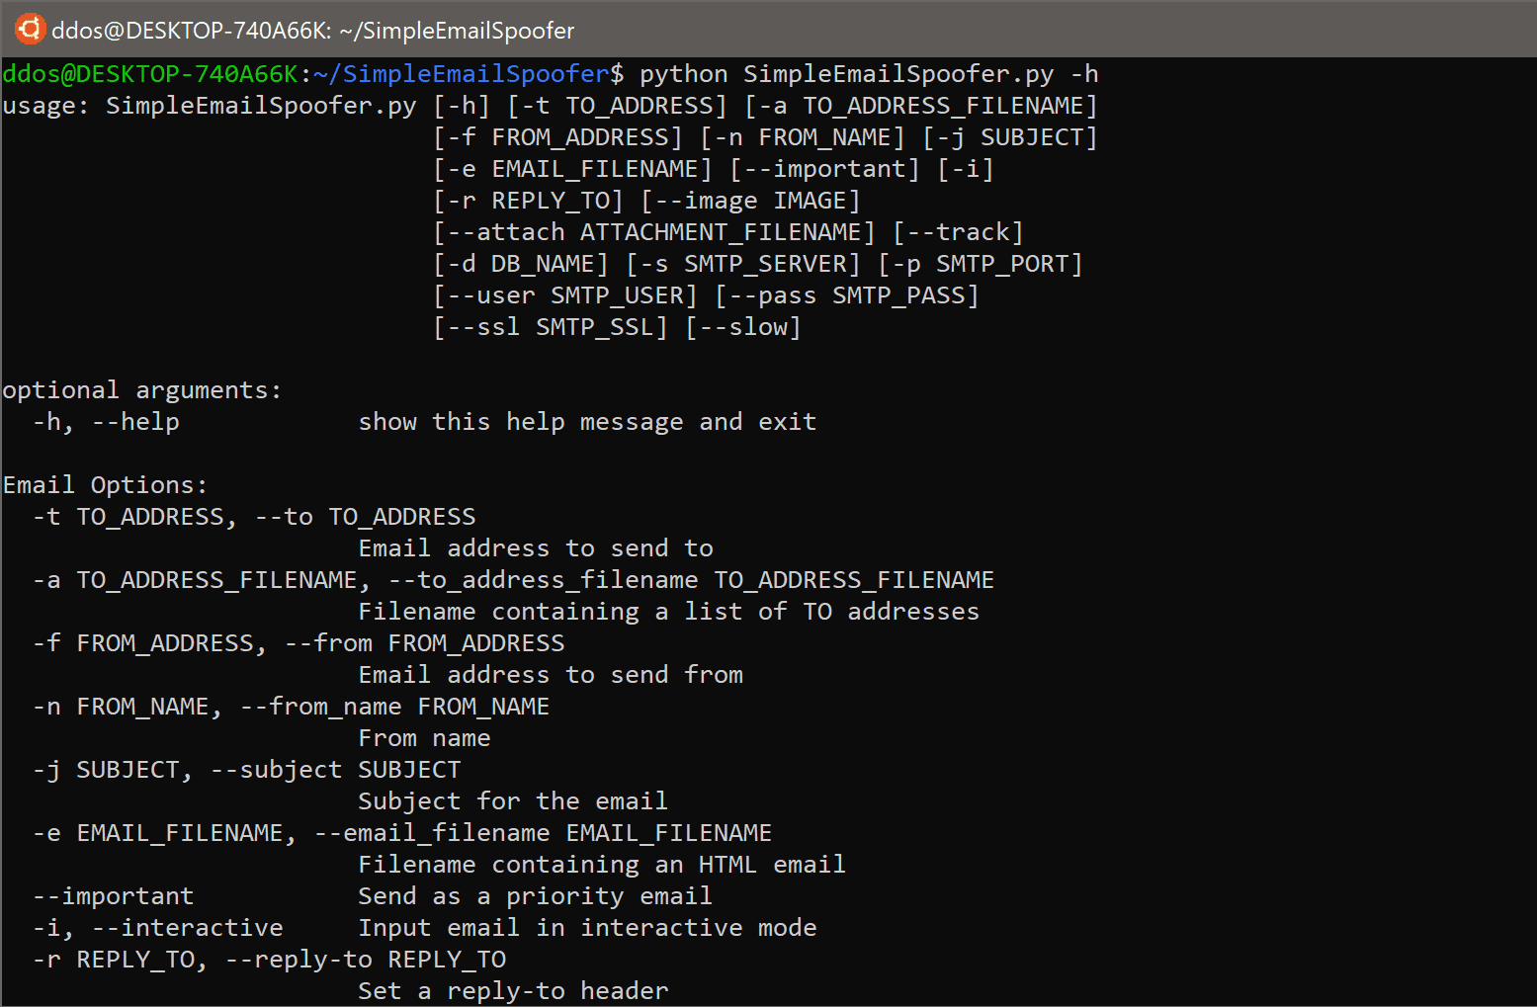Click 'Filename containing an HTML email' description
The height and width of the screenshot is (1007, 1537).
click(602, 865)
